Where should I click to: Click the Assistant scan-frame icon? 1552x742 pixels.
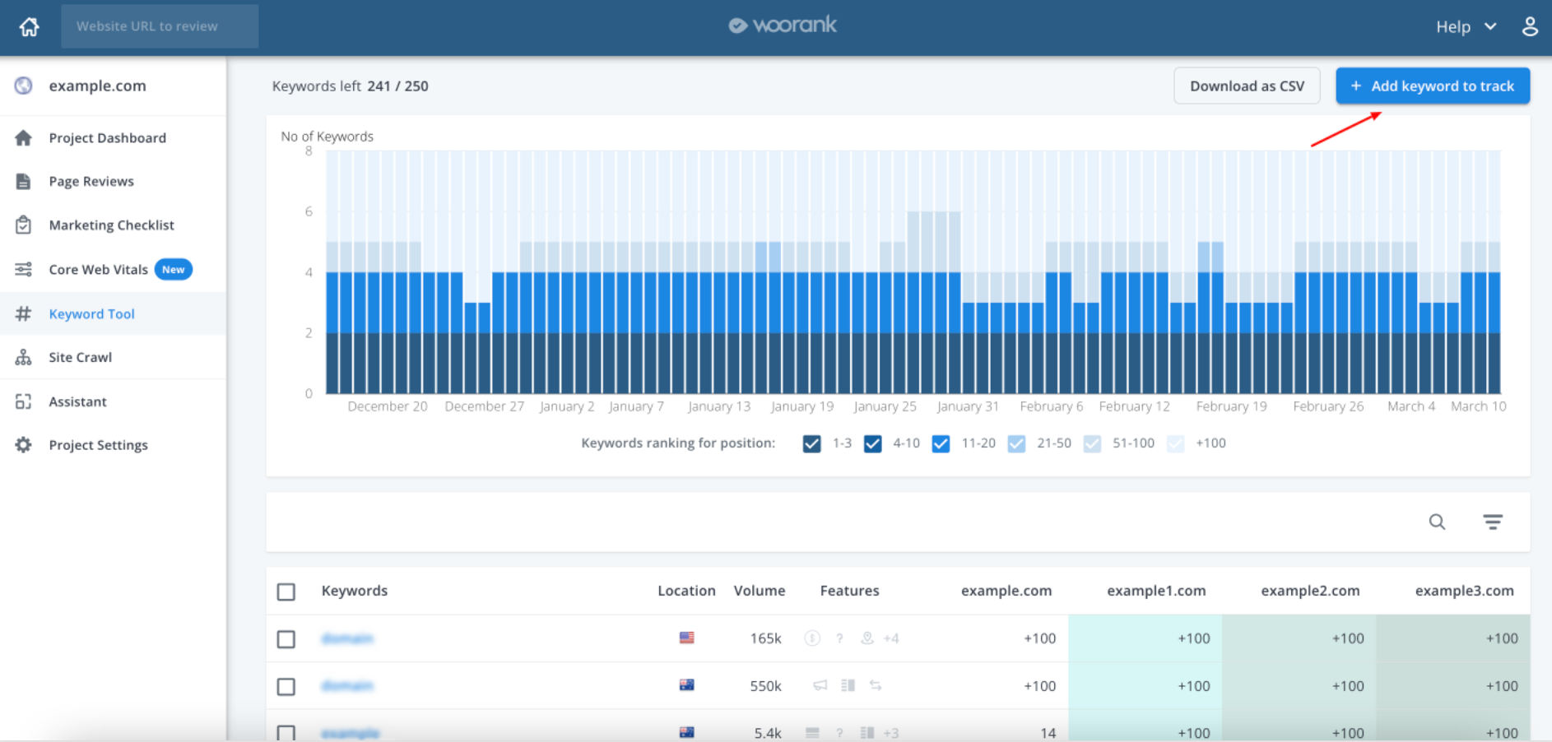24,401
